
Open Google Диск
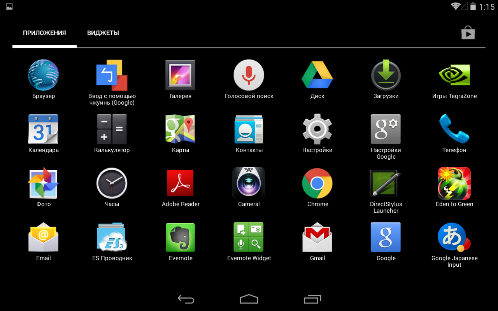317,75
